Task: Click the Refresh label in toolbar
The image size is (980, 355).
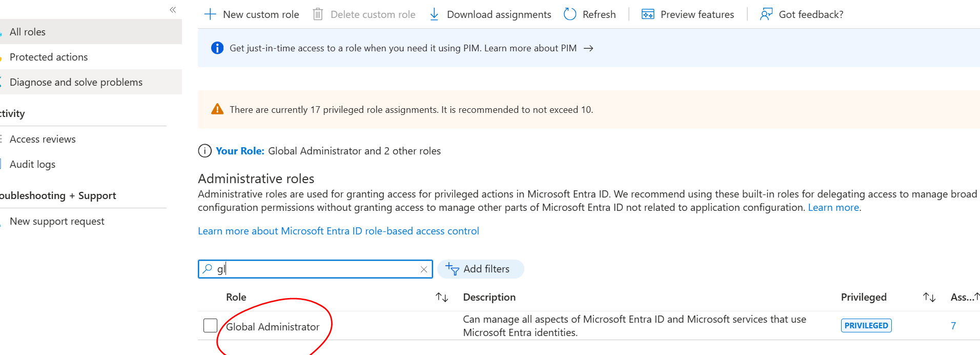Action: 599,14
